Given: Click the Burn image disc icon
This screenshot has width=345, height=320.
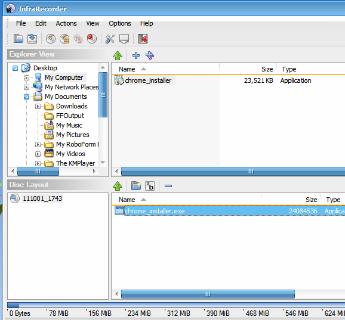Looking at the screenshot, I should pyautogui.click(x=64, y=39).
